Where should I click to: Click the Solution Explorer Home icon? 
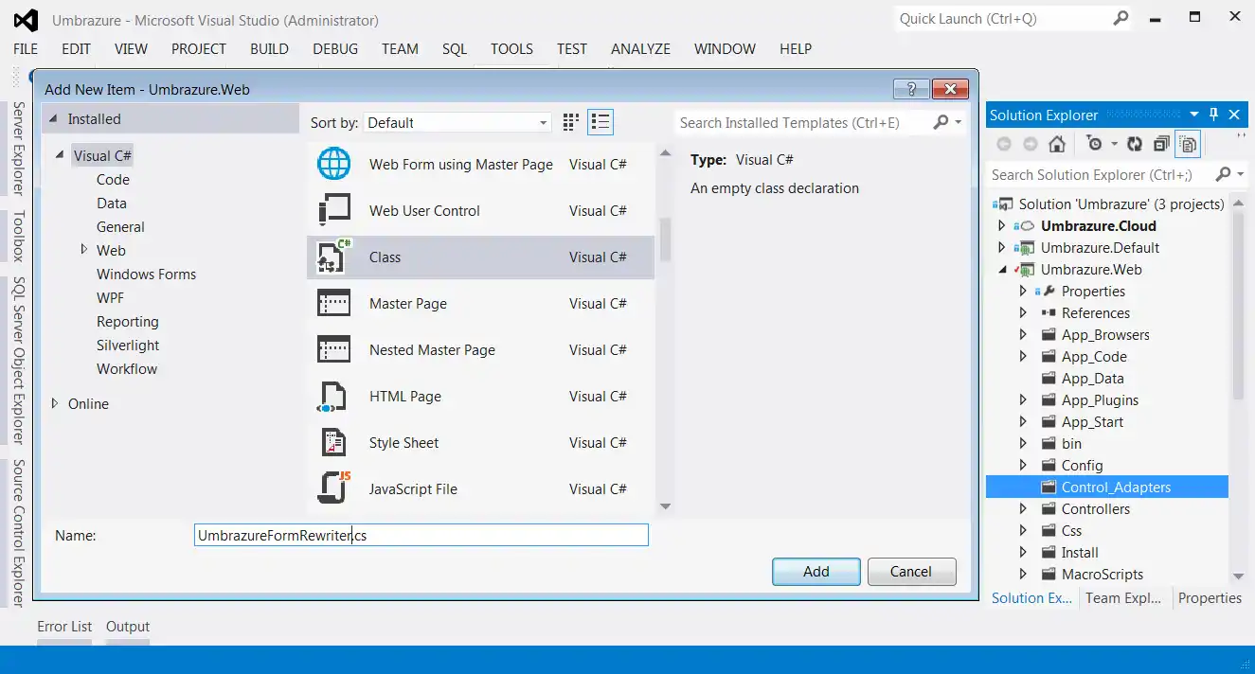point(1057,144)
